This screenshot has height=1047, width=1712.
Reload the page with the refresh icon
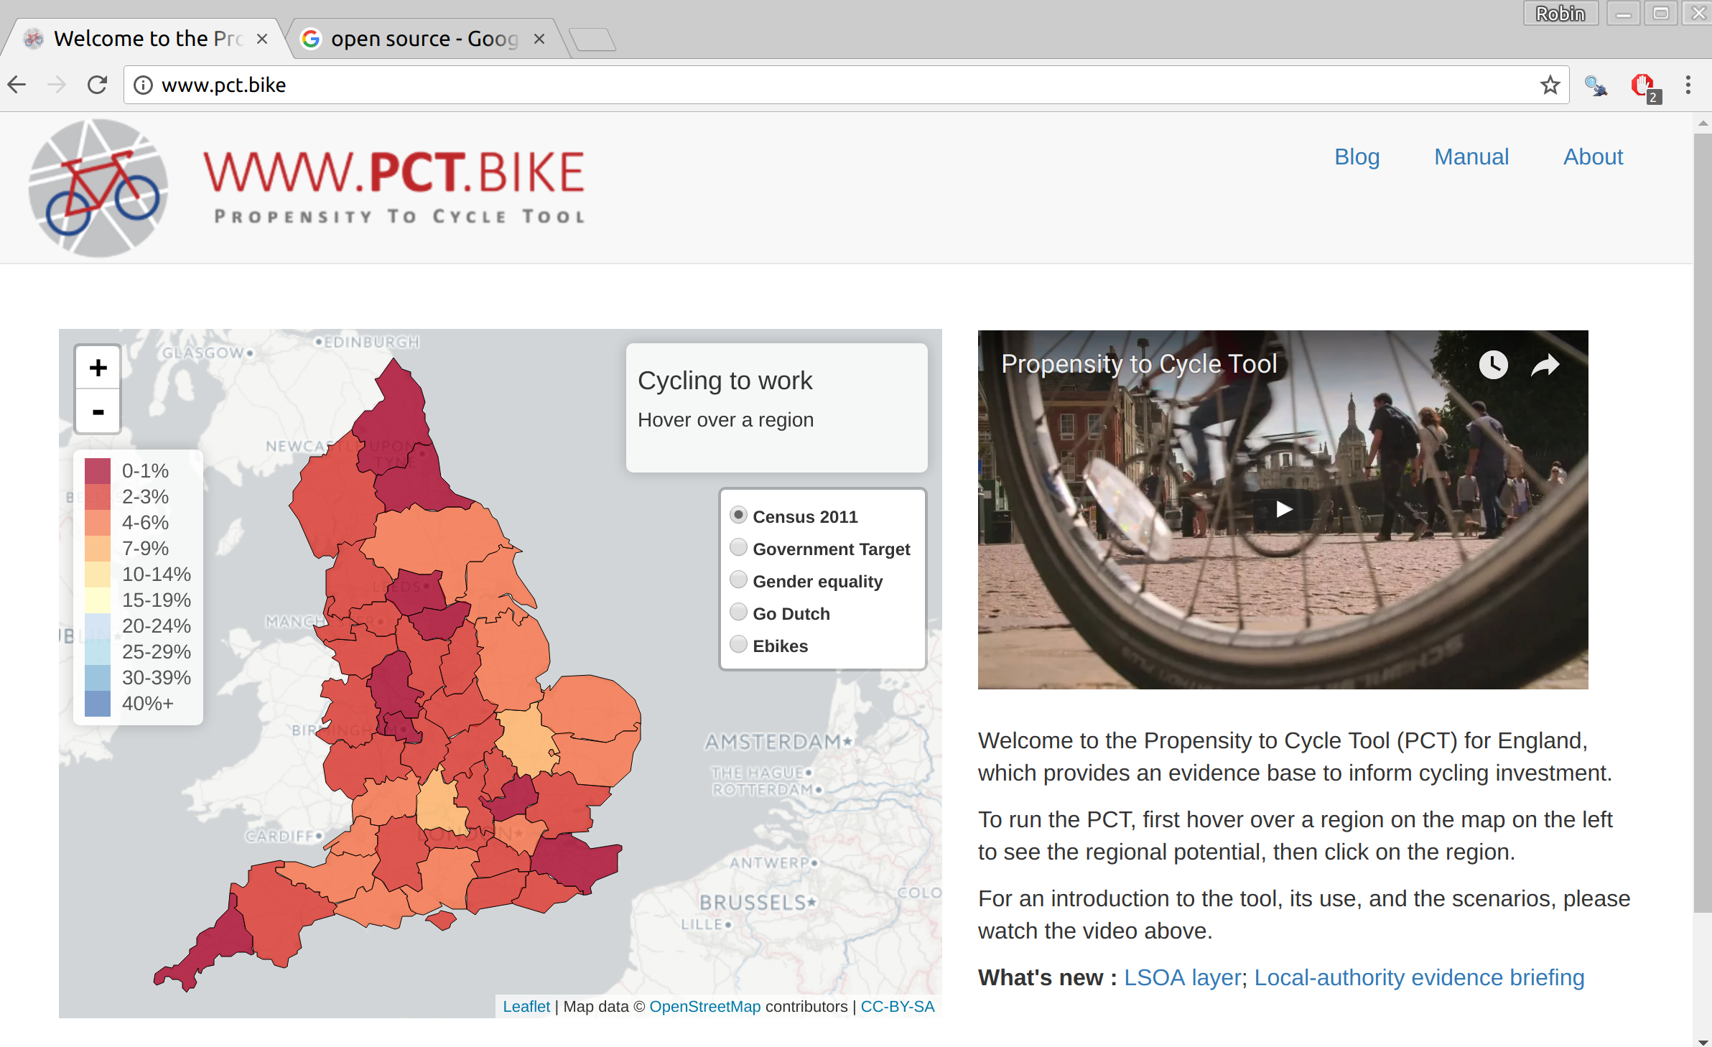click(x=97, y=85)
